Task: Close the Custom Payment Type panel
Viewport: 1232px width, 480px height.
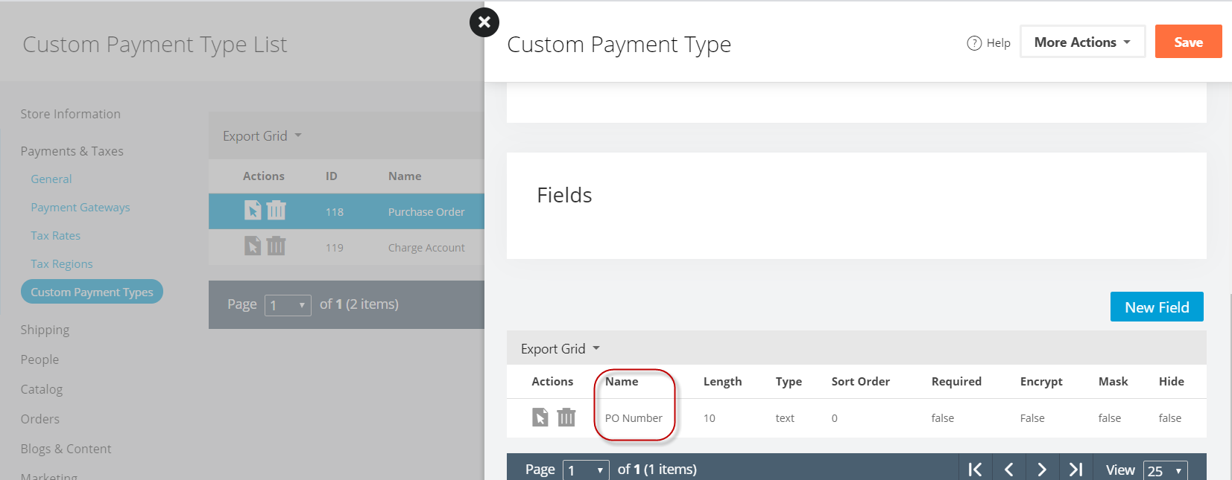Action: coord(484,22)
